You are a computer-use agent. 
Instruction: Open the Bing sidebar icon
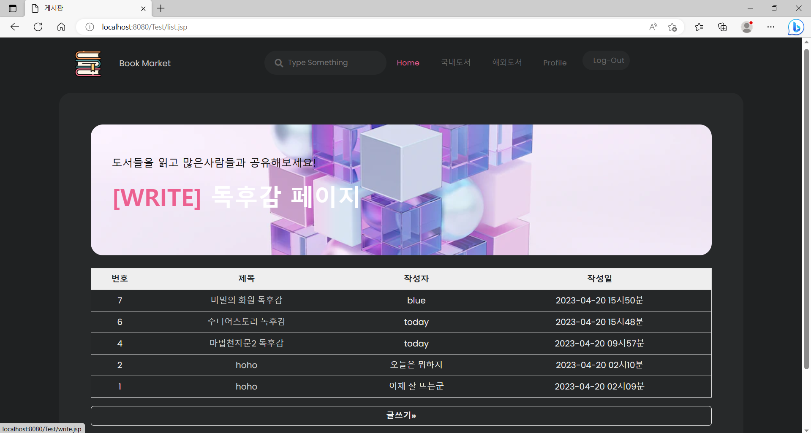pyautogui.click(x=796, y=27)
